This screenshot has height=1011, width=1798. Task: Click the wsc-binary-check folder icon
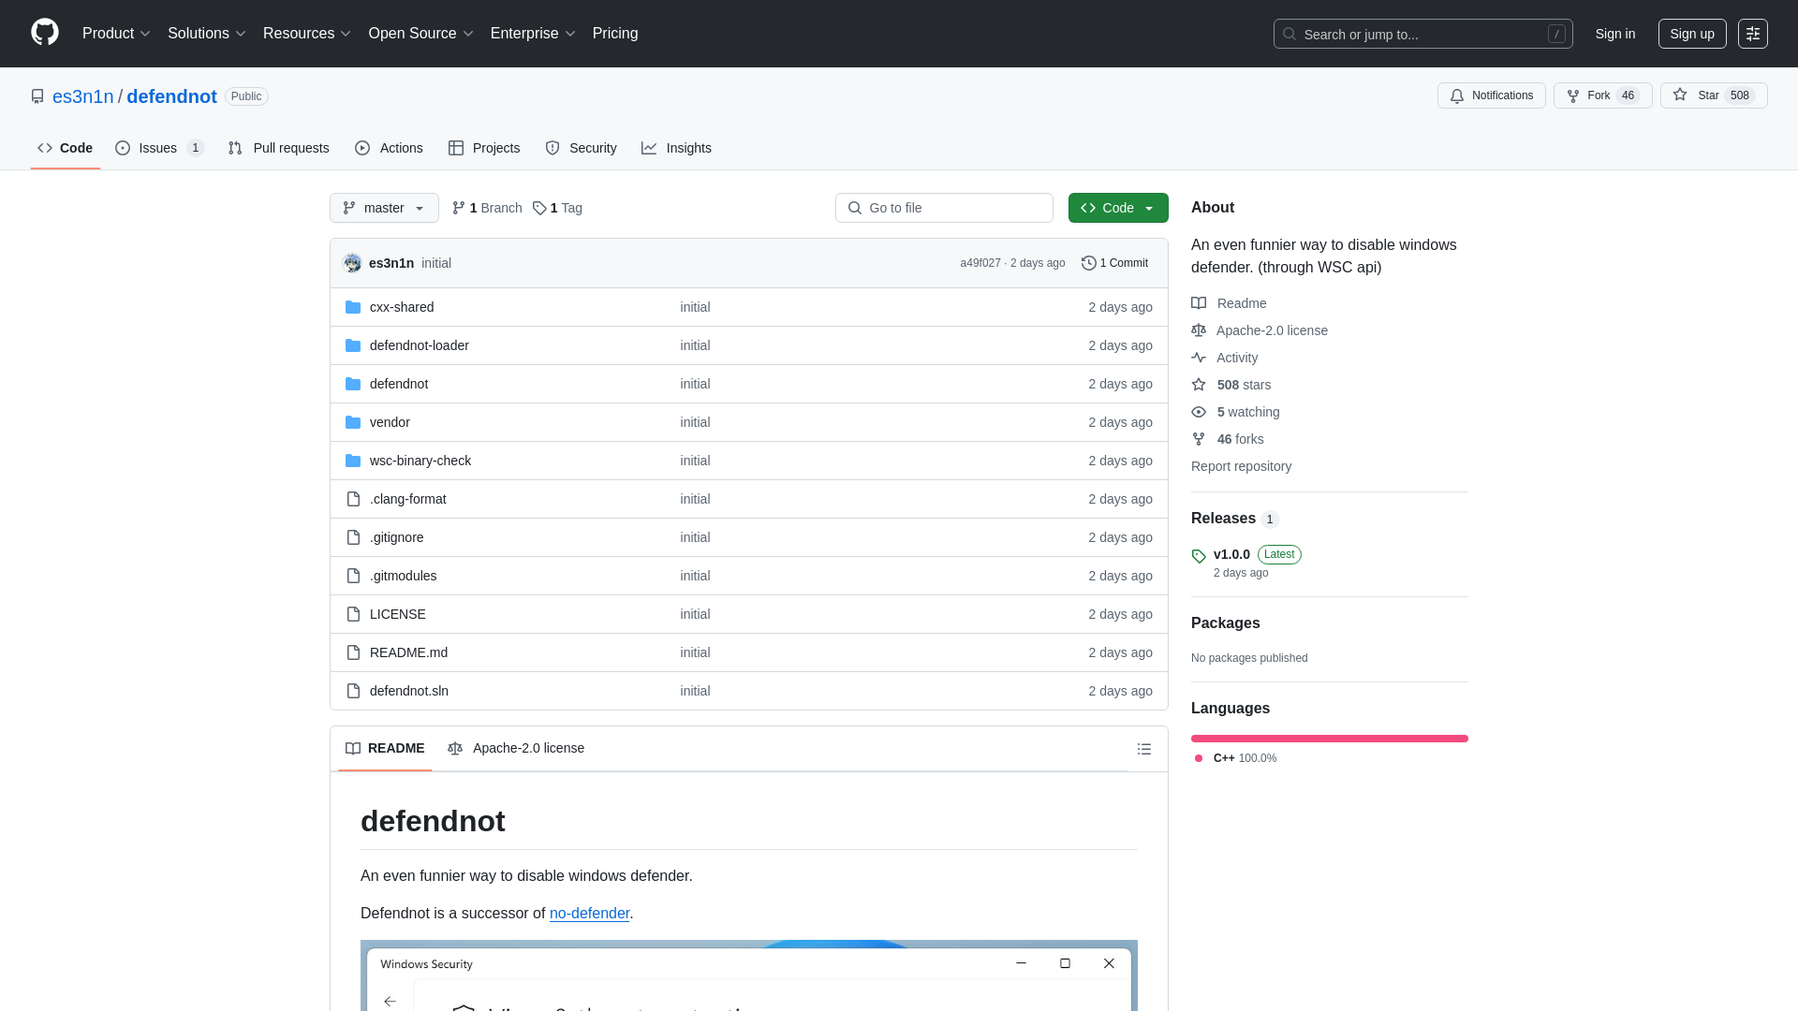point(353,461)
